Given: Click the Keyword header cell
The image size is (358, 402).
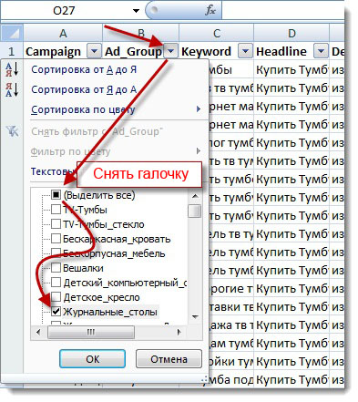Looking at the screenshot, I should tap(217, 51).
